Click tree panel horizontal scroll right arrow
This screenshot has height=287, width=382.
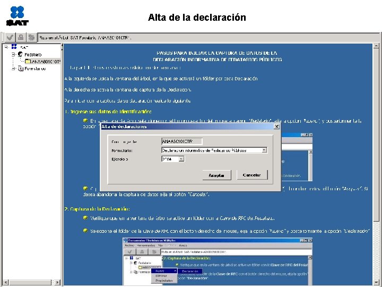[57, 282]
